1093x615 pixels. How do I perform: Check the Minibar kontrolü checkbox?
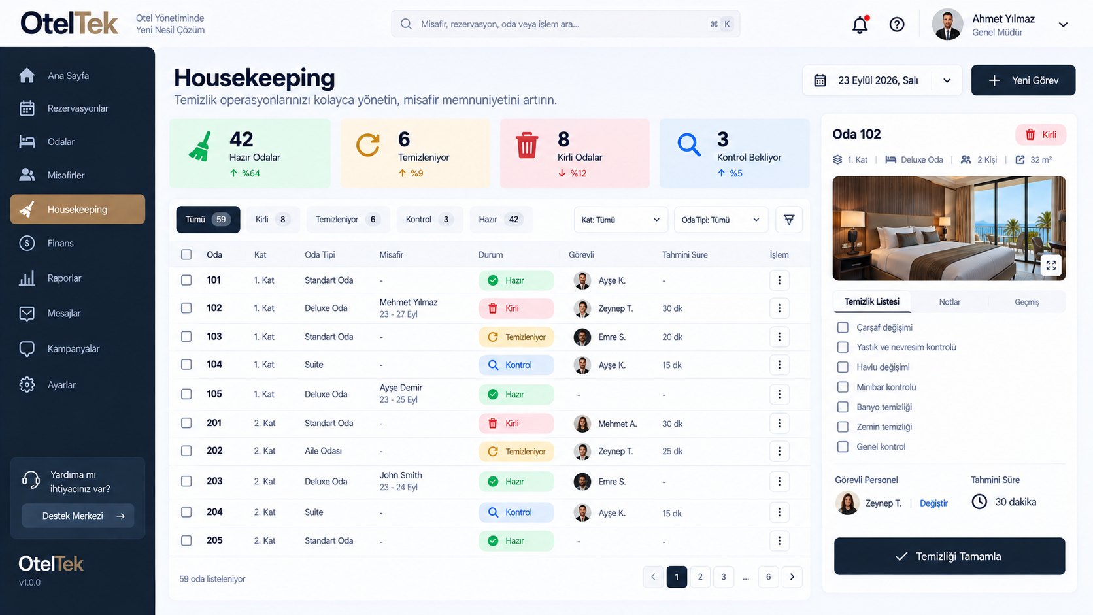tap(843, 387)
